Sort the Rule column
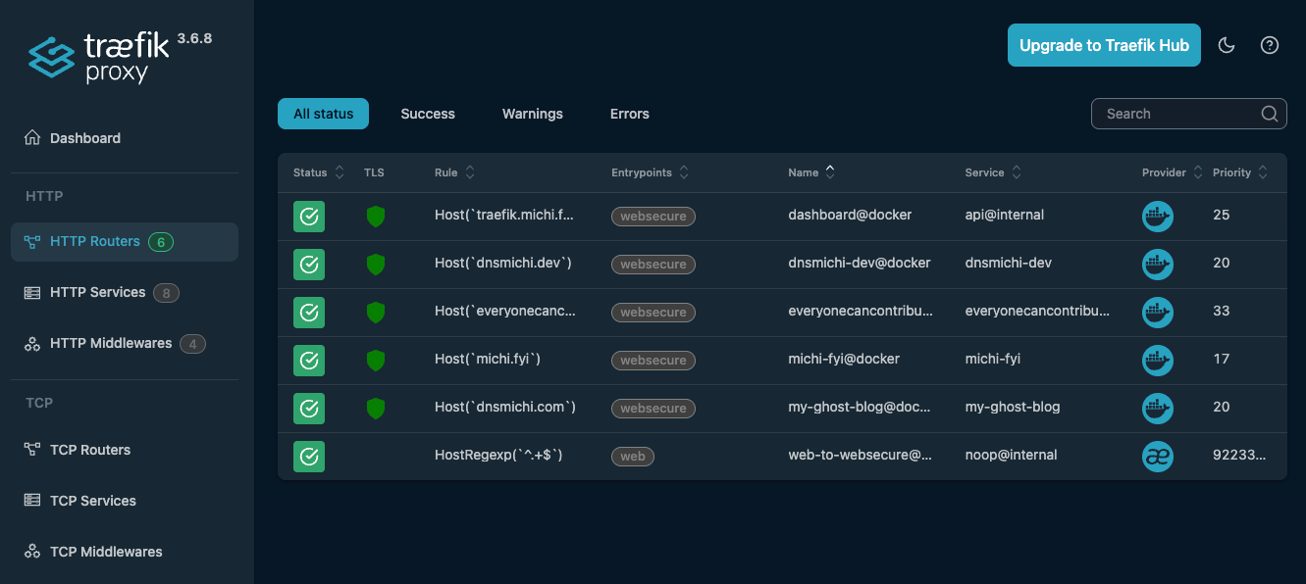 point(471,171)
